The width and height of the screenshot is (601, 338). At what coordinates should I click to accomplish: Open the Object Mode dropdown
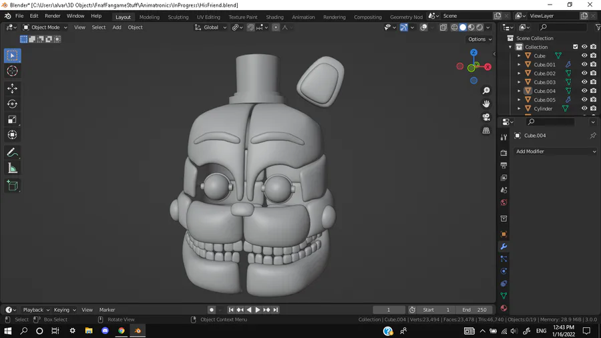point(45,27)
